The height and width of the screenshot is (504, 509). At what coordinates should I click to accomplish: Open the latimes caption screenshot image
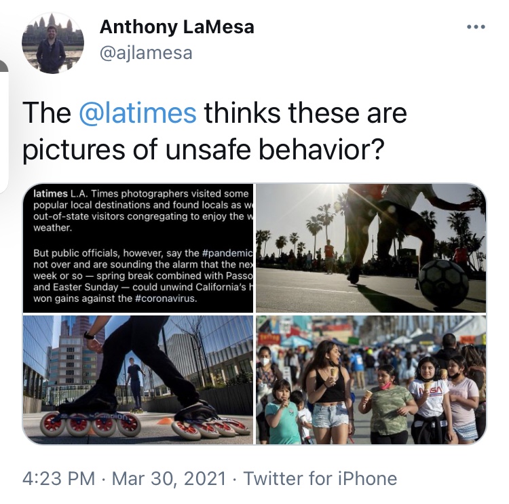point(138,248)
